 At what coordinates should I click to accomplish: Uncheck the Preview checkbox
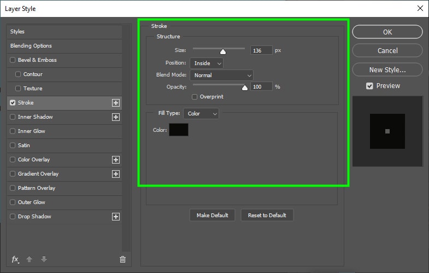tap(369, 86)
